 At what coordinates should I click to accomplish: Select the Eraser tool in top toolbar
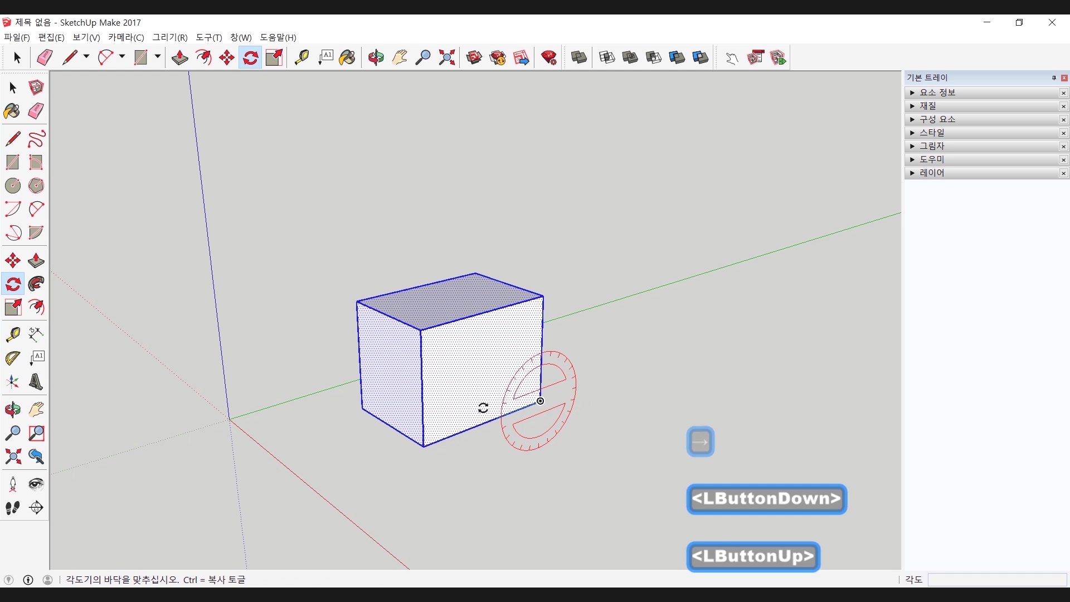45,57
